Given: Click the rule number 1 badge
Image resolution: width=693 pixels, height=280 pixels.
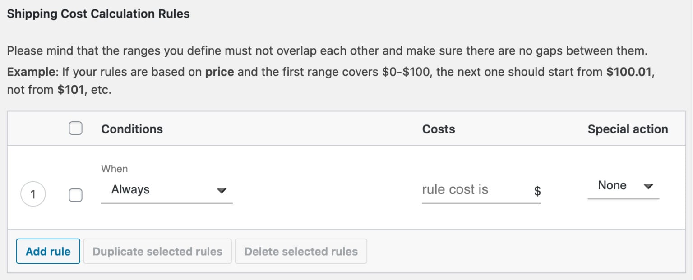Looking at the screenshot, I should (x=32, y=194).
